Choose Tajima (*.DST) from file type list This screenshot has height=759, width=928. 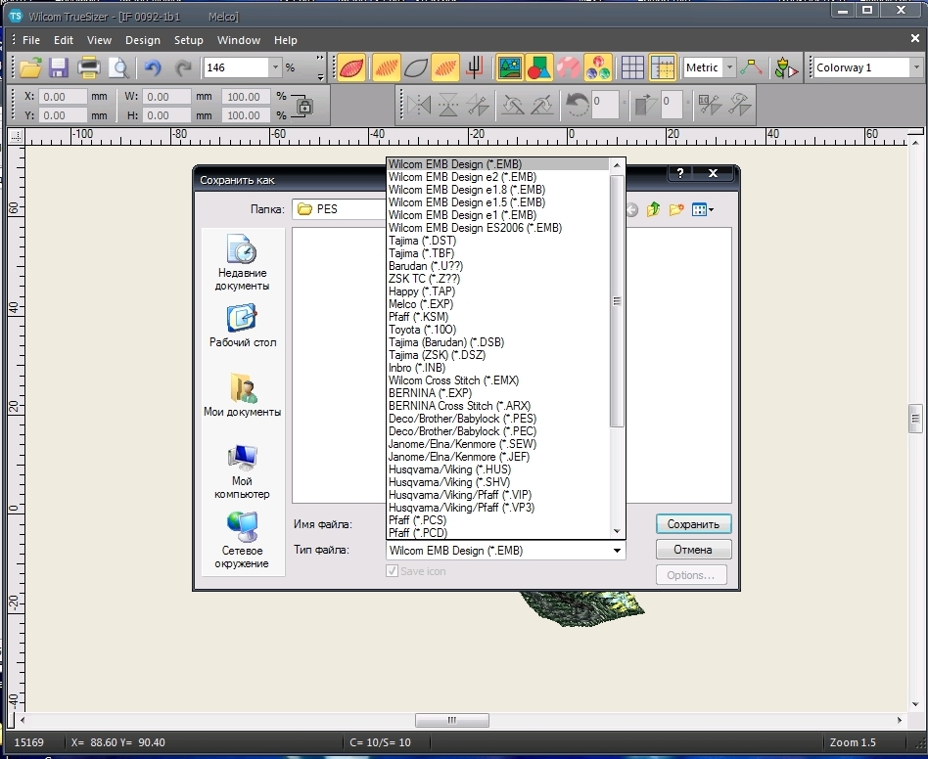click(x=422, y=241)
